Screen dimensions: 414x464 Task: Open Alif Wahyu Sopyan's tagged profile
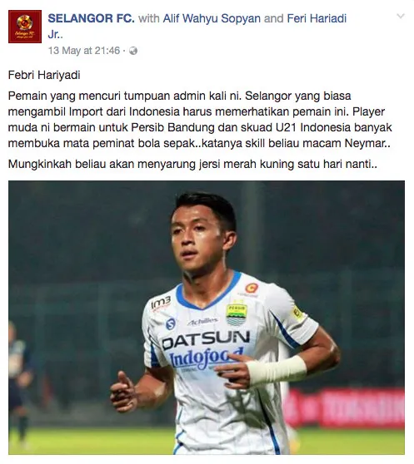pos(212,18)
